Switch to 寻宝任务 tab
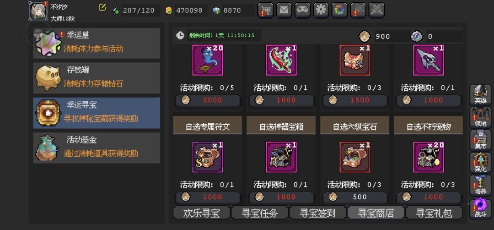The height and width of the screenshot is (230, 494). tap(260, 213)
